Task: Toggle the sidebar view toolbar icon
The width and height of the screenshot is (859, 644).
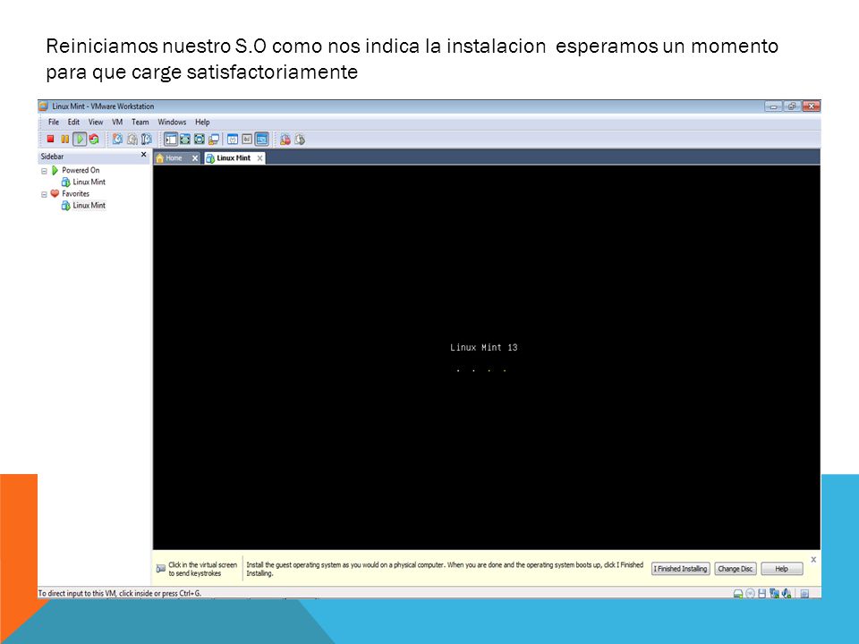Action: click(171, 140)
